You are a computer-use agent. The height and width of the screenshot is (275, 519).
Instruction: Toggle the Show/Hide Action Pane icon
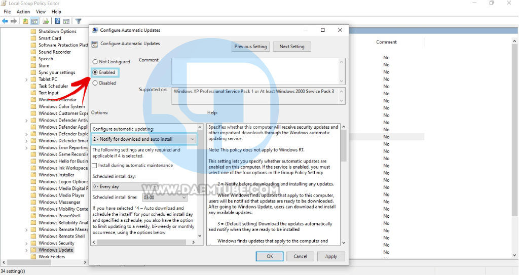[x=66, y=21]
